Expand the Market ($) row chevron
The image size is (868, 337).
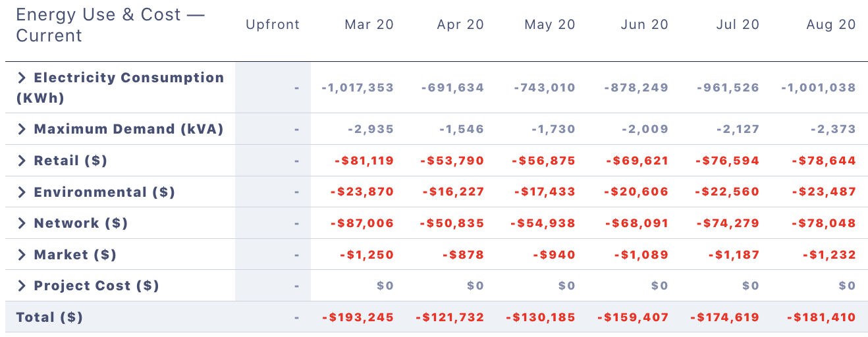tap(22, 255)
